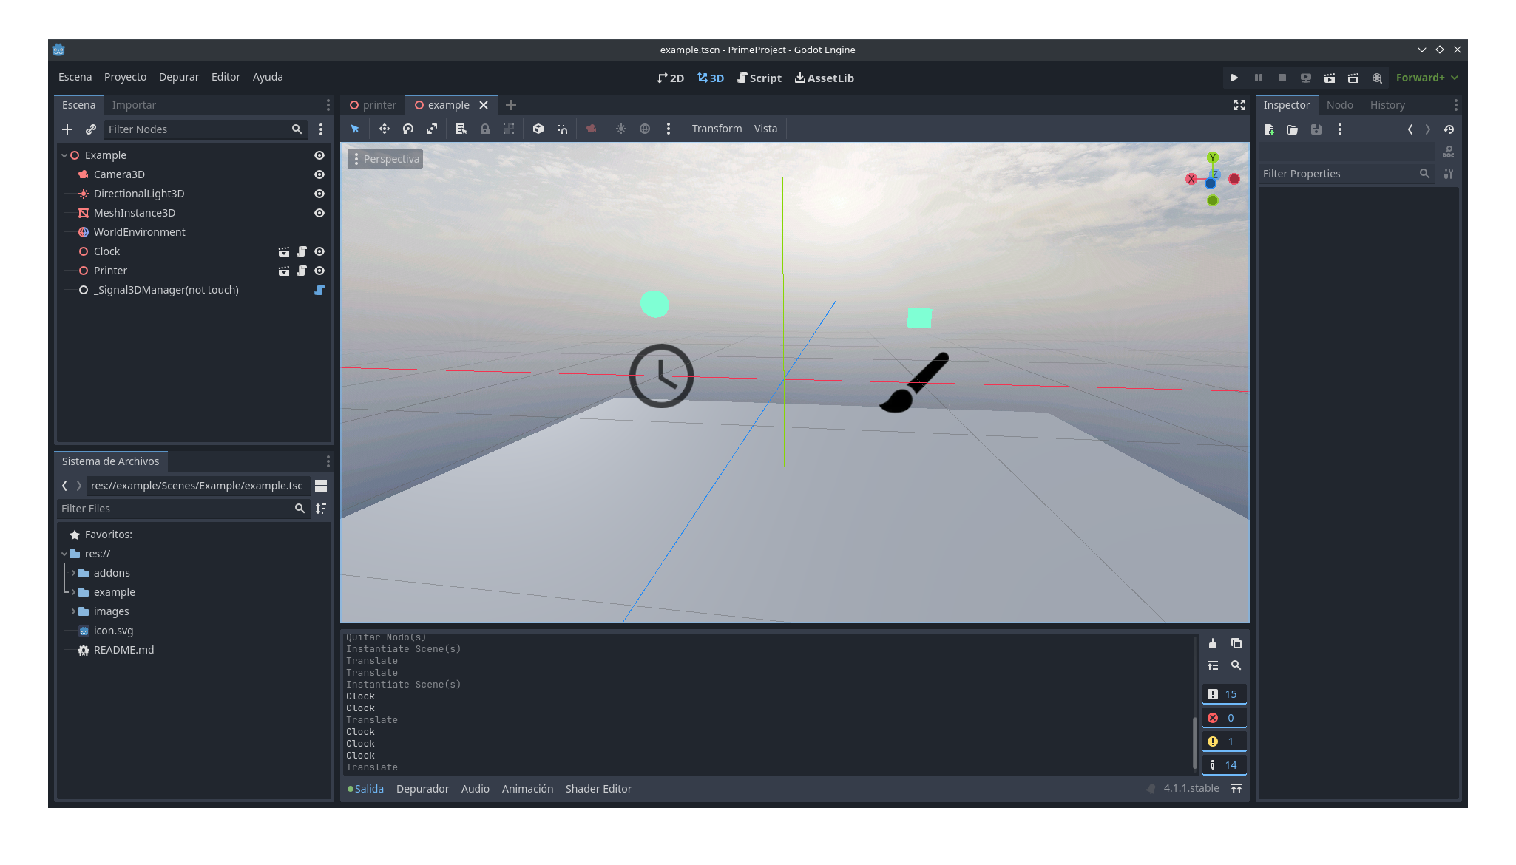
Task: Click the Perspectiva viewport button
Action: 385,159
